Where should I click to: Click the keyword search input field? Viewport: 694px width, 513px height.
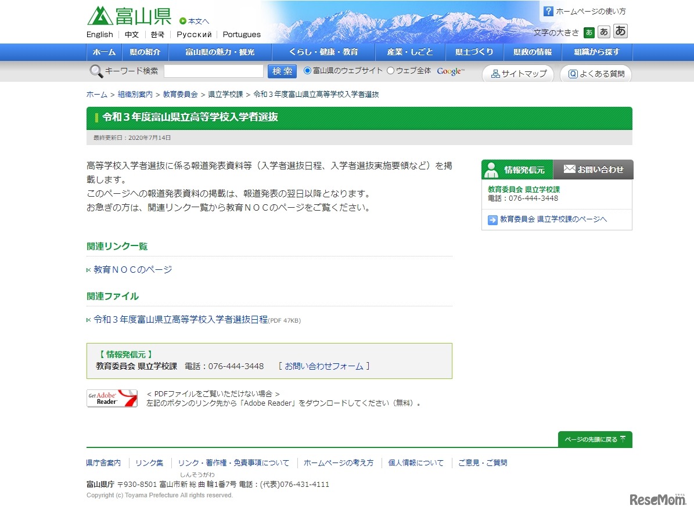214,71
